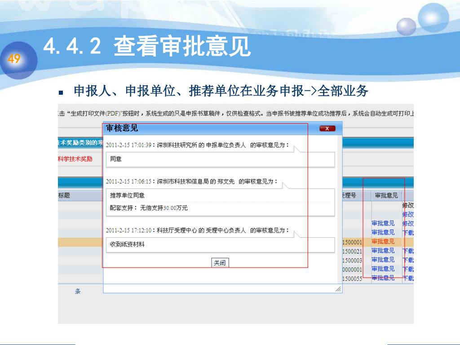Open 审批意见 link in row 1500021
Image resolution: width=460 pixels, height=345 pixels.
383,251
